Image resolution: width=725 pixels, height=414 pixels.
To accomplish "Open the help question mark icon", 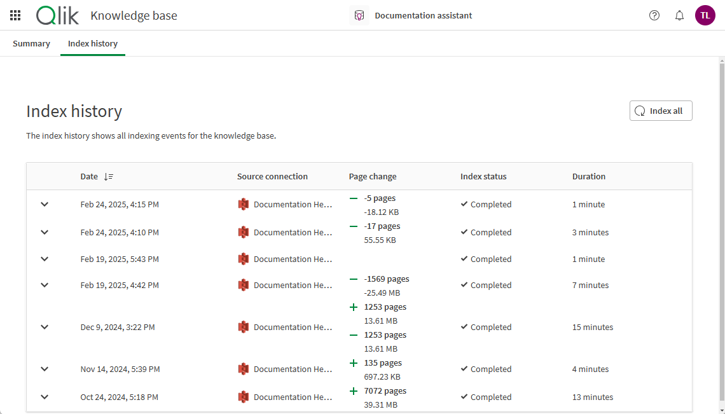I will (x=654, y=15).
